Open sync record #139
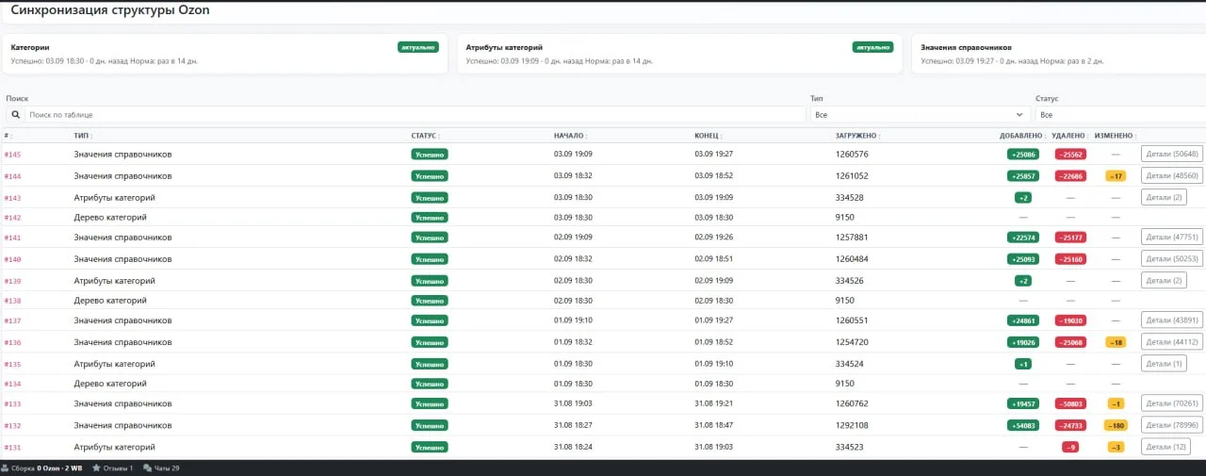The width and height of the screenshot is (1206, 476). pyautogui.click(x=12, y=281)
